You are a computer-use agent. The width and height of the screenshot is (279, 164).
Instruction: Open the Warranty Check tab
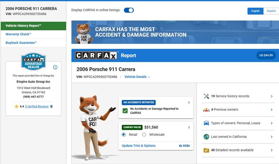(18, 34)
